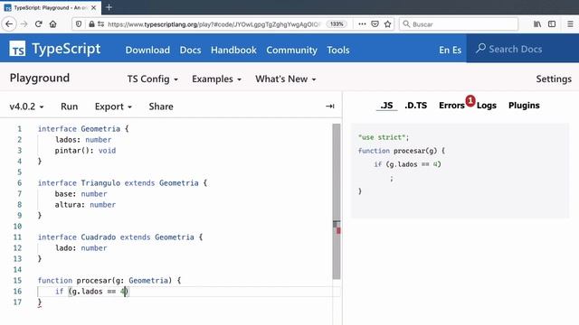Open the Docs link
This screenshot has width=579, height=325.
click(190, 50)
